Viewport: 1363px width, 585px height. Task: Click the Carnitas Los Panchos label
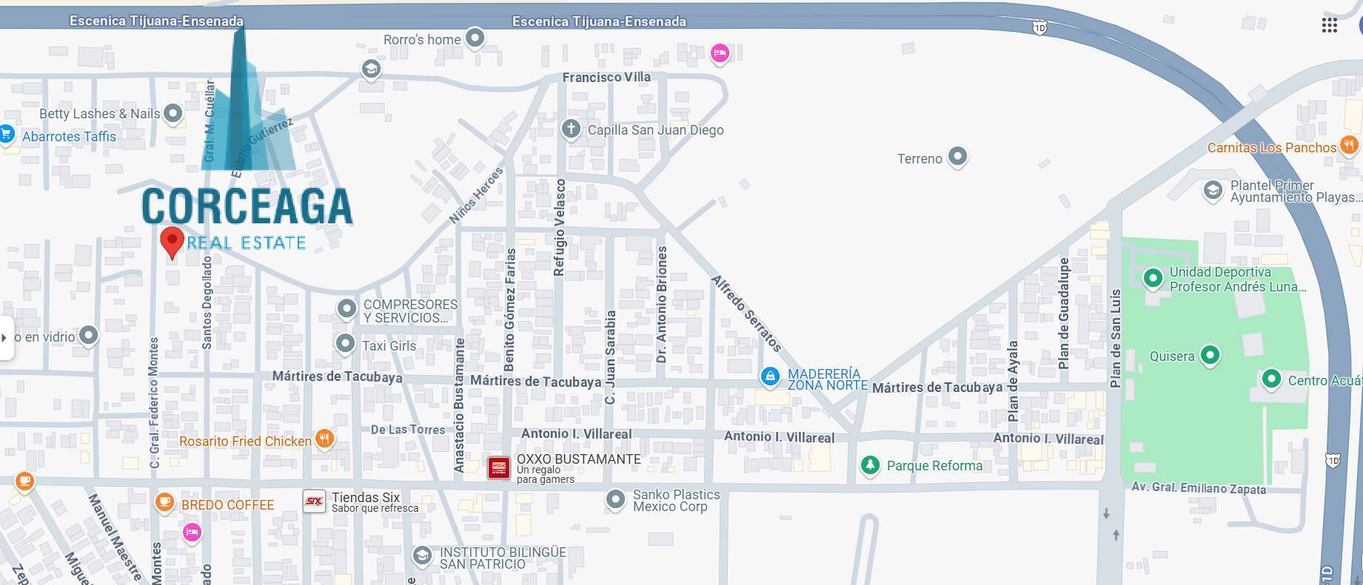[x=1271, y=148]
